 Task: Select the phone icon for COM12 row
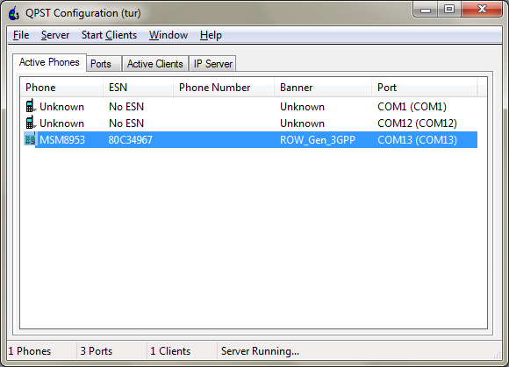pos(31,123)
